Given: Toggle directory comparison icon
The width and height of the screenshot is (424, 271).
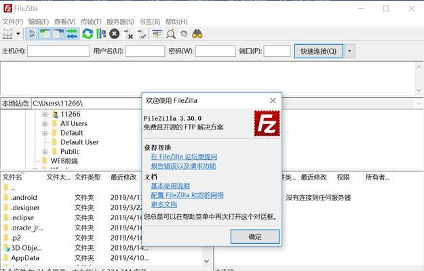Looking at the screenshot, I should [171, 34].
